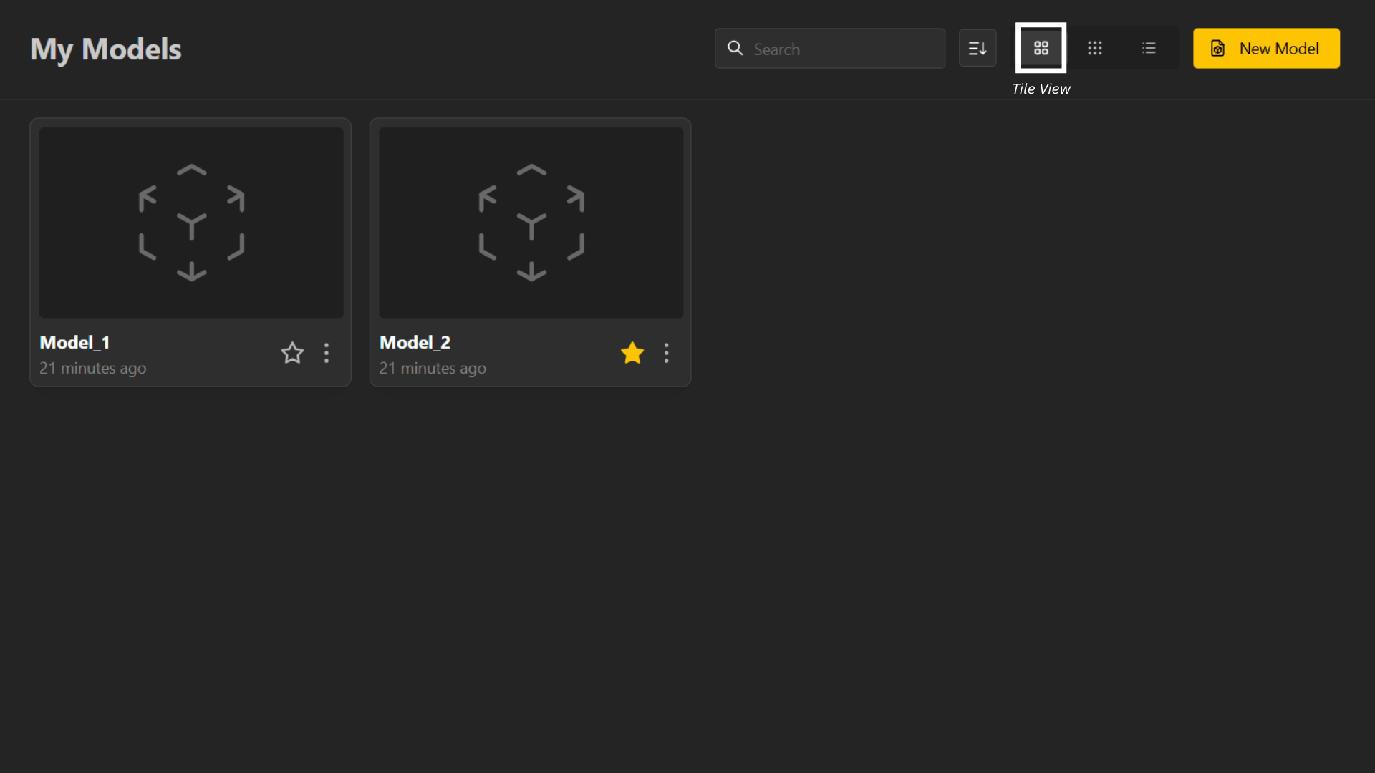Click the New Model button
This screenshot has height=773, width=1375.
pyautogui.click(x=1266, y=49)
